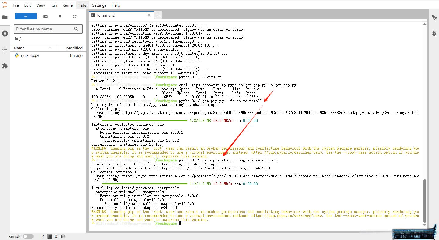Screen dimensions: 439x240
Task: Open the Settings menu
Action: [99, 5]
